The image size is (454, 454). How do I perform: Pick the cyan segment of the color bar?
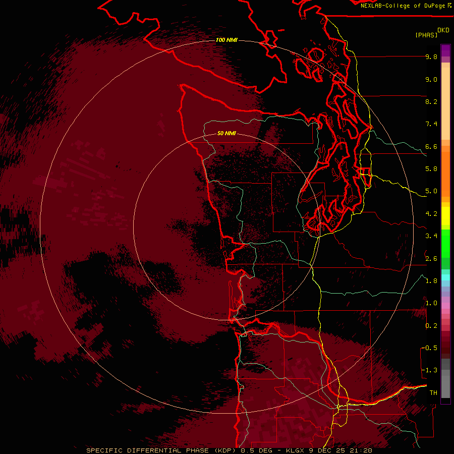pyautogui.click(x=445, y=277)
